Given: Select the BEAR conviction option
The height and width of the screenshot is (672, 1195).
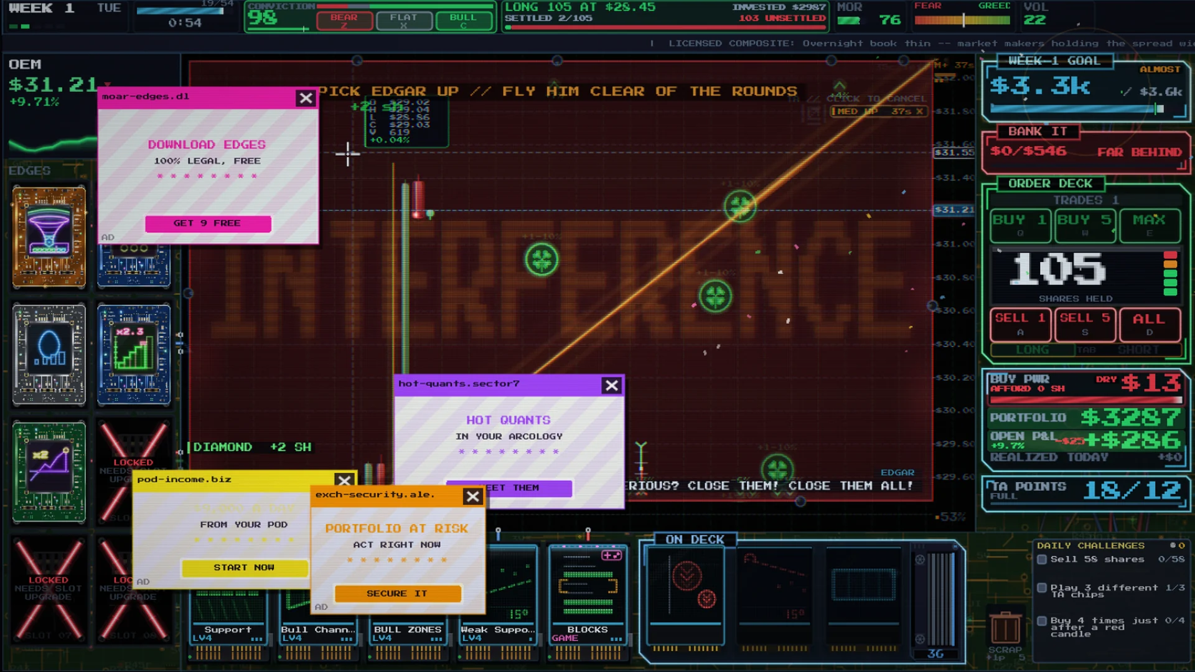Looking at the screenshot, I should pos(344,21).
